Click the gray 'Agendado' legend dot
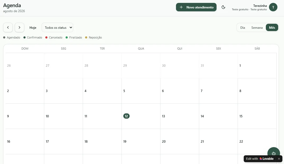Image resolution: width=284 pixels, height=164 pixels. [4, 37]
